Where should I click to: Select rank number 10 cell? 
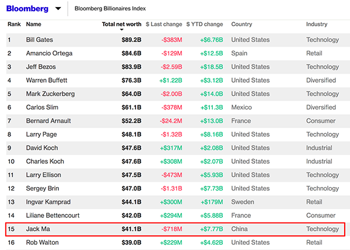(11, 161)
